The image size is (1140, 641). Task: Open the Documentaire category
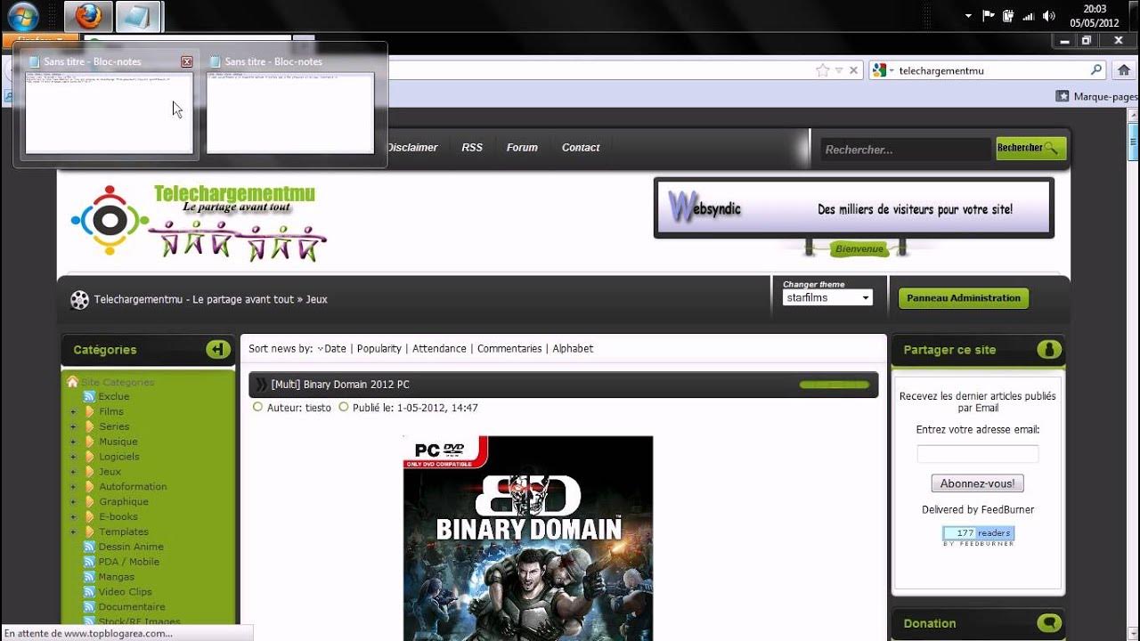(132, 607)
